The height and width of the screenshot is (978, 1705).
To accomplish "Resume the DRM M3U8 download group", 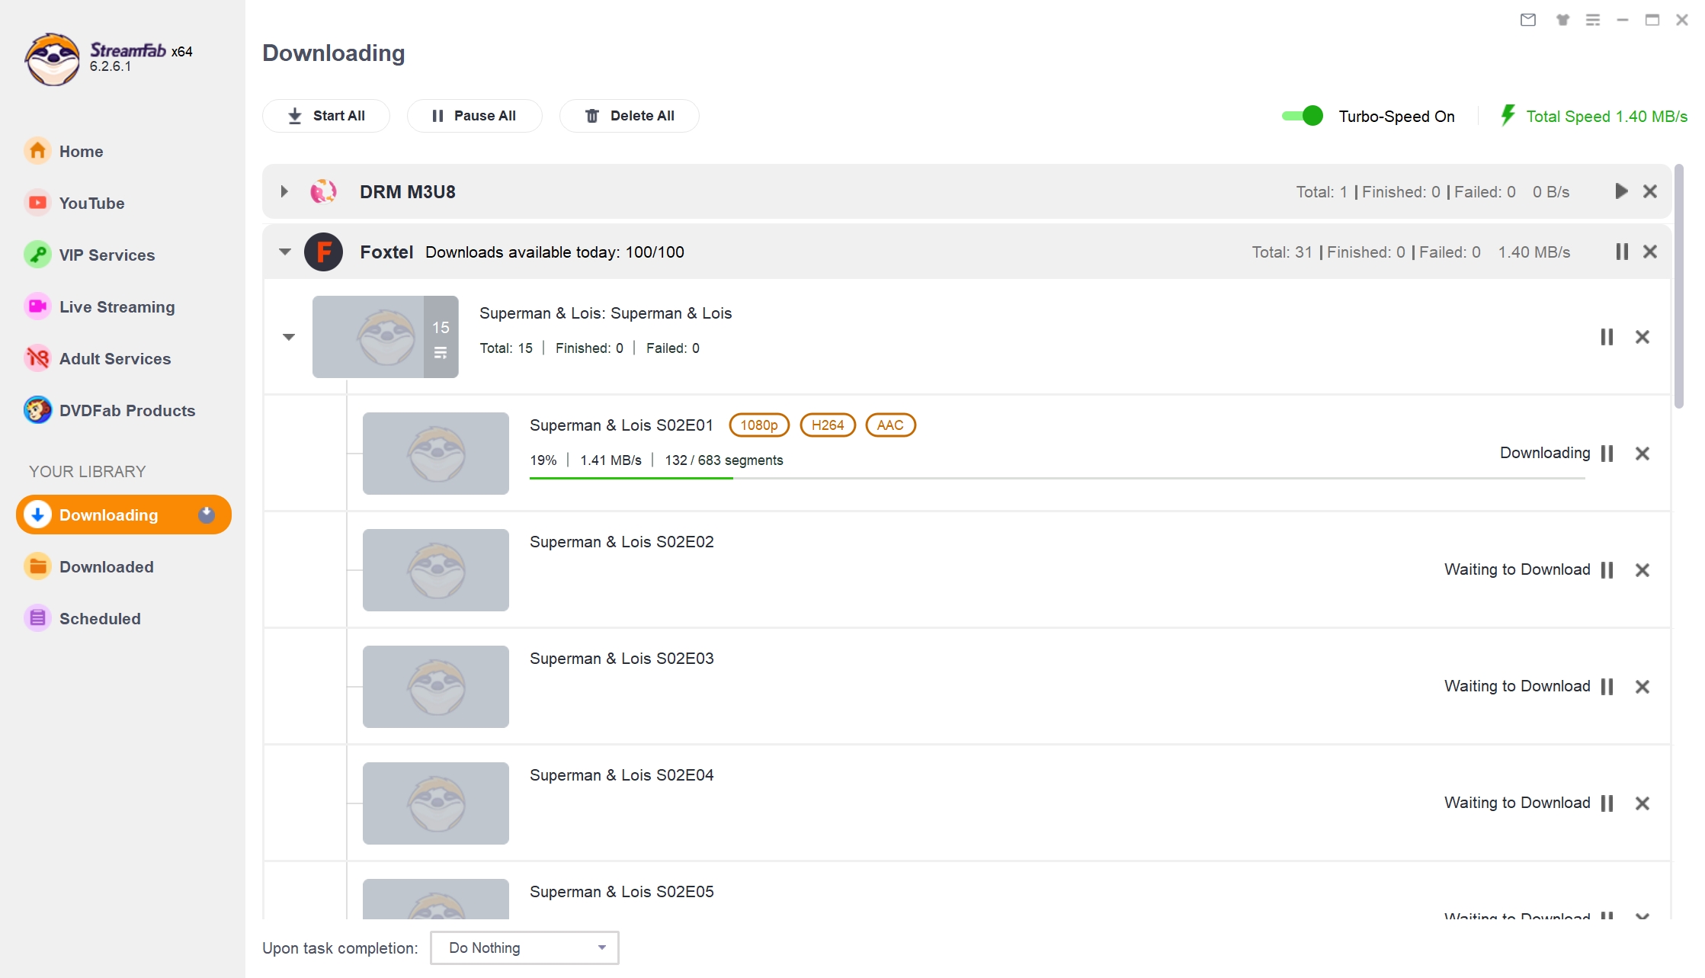I will click(1621, 191).
